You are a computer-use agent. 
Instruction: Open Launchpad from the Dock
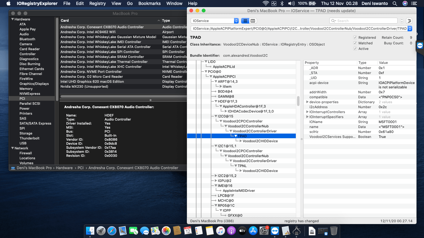click(101, 231)
